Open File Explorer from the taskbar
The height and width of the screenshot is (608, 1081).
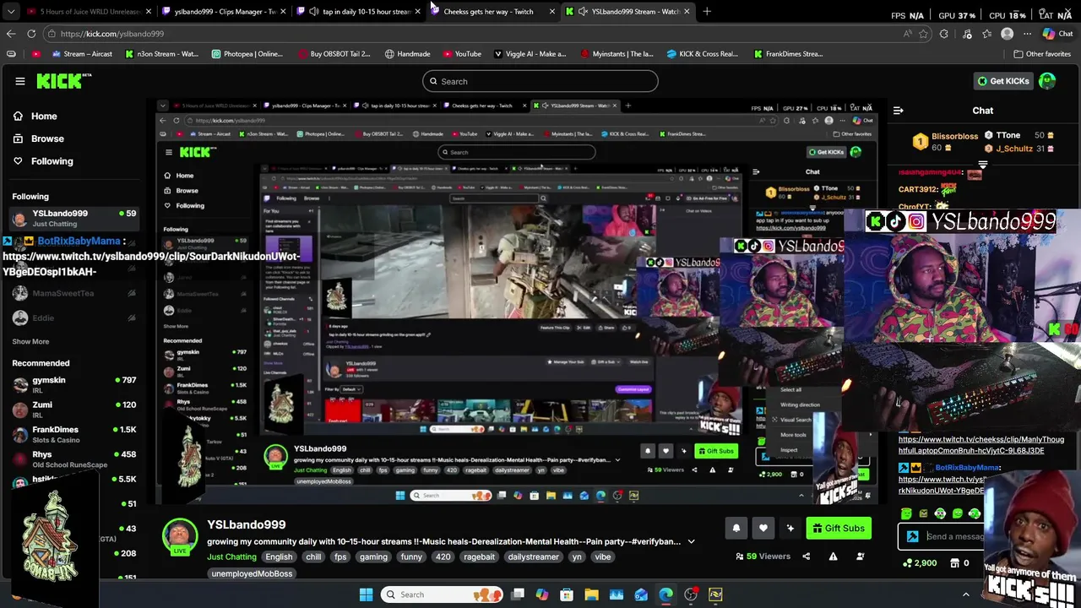[591, 594]
